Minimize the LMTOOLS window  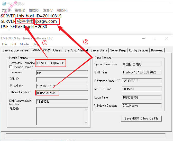coord(143,38)
